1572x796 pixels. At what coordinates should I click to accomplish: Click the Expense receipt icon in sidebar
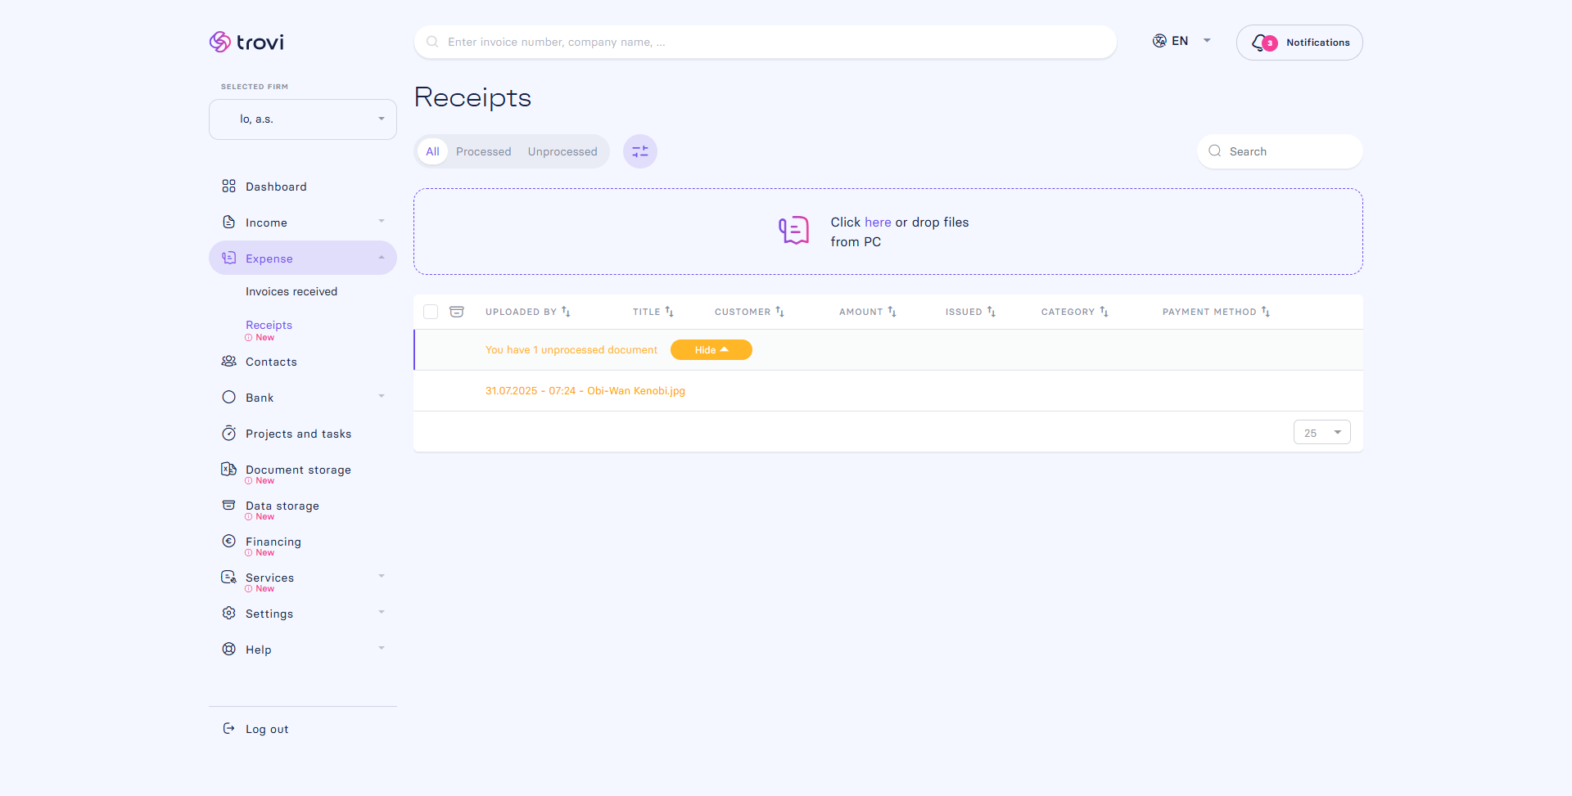point(228,258)
